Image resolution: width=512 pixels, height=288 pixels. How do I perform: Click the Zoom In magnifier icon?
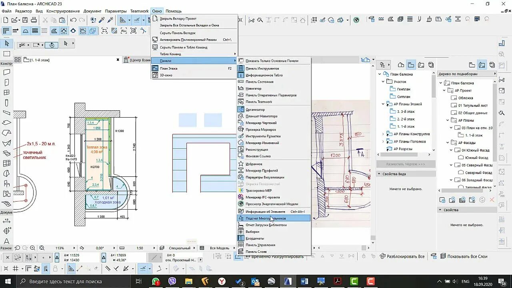tap(33, 248)
